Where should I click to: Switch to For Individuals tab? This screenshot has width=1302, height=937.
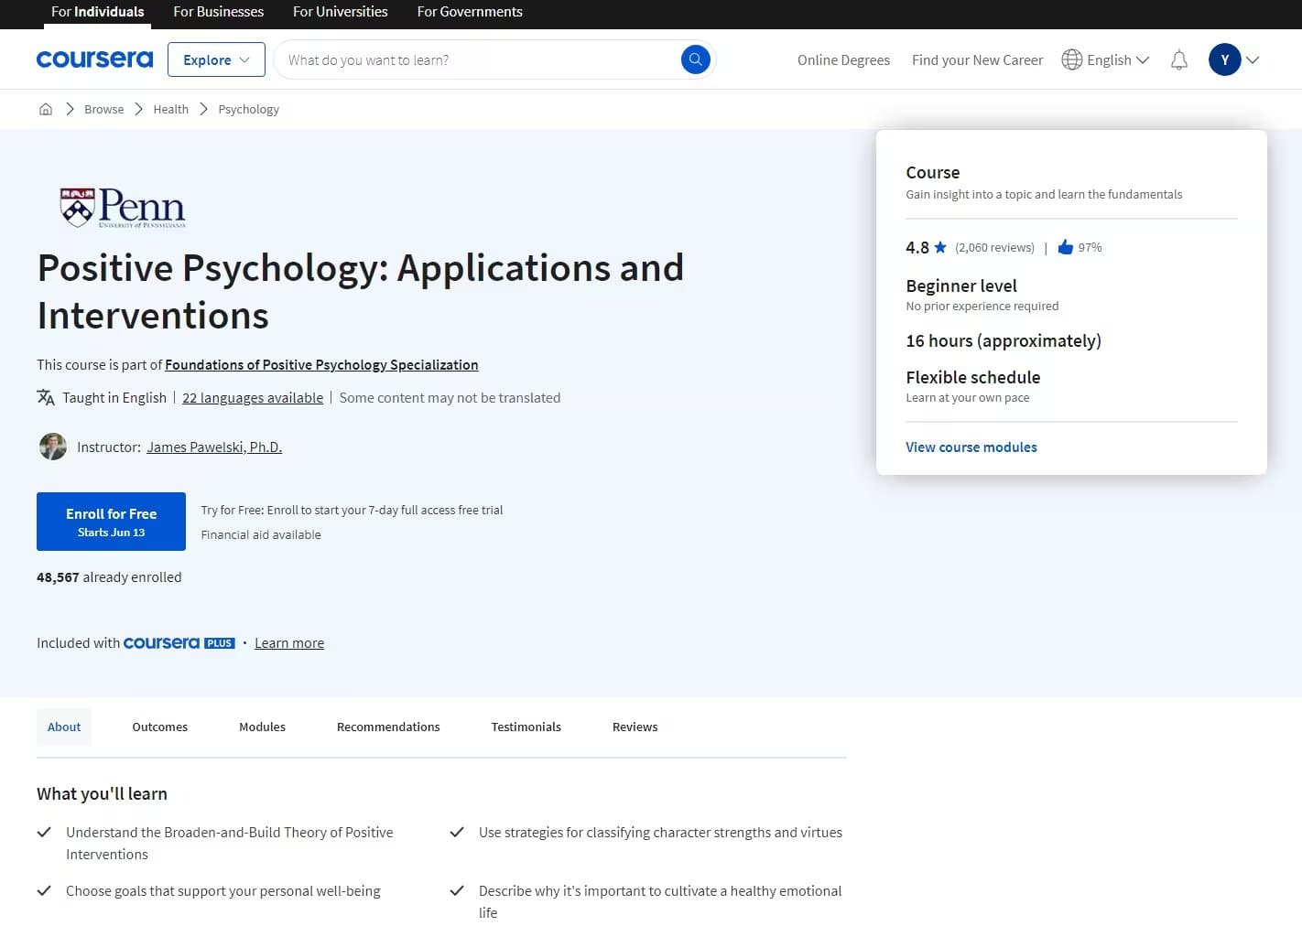point(97,12)
